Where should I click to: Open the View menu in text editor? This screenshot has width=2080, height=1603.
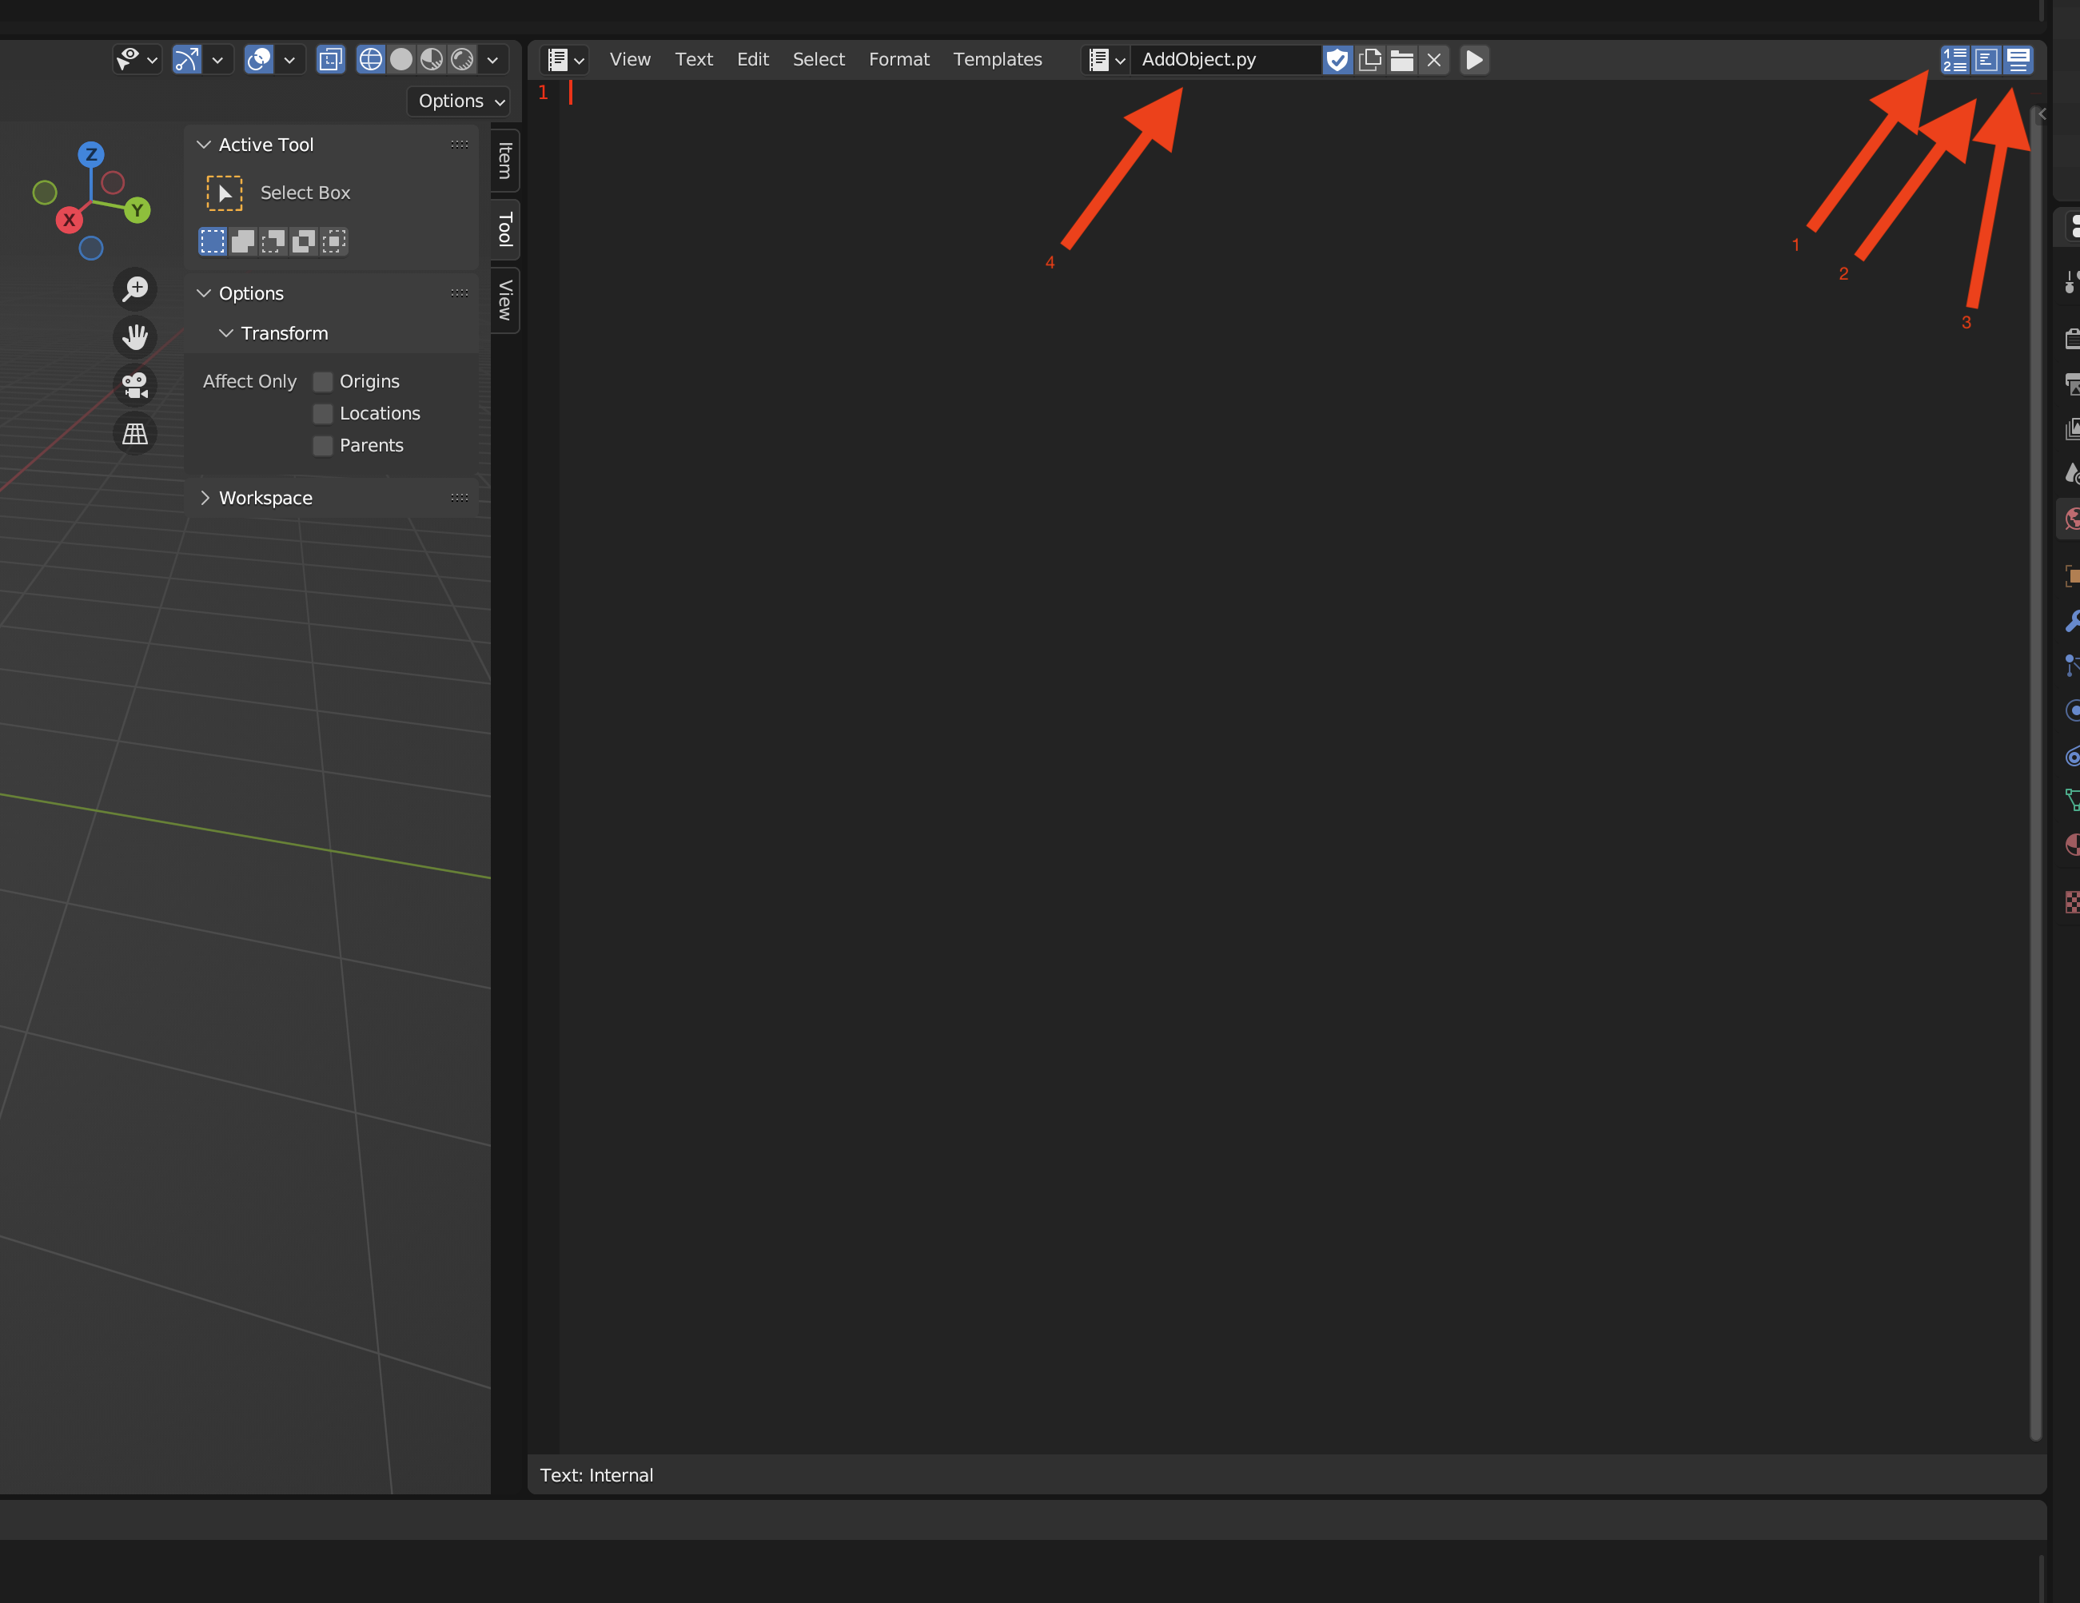pos(630,60)
